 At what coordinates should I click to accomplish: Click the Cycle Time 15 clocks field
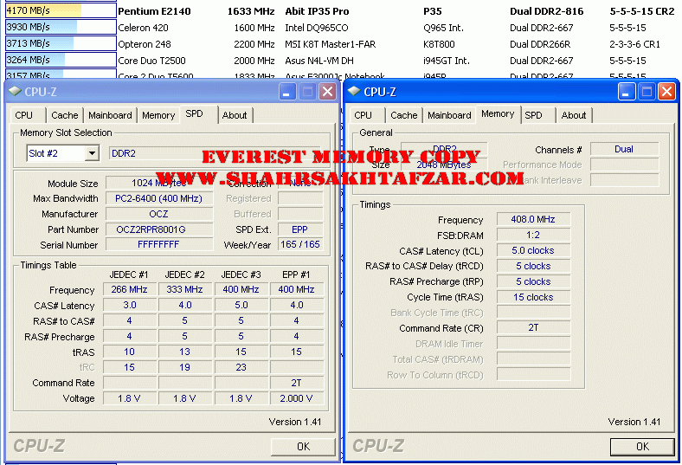[533, 297]
